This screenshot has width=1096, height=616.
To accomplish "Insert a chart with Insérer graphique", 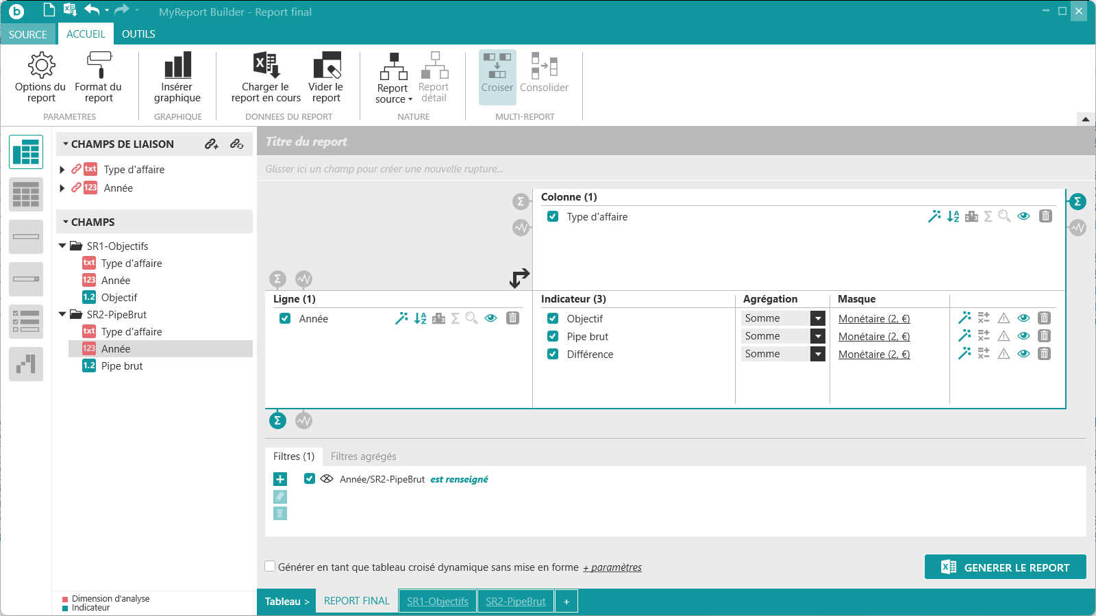I will [177, 77].
